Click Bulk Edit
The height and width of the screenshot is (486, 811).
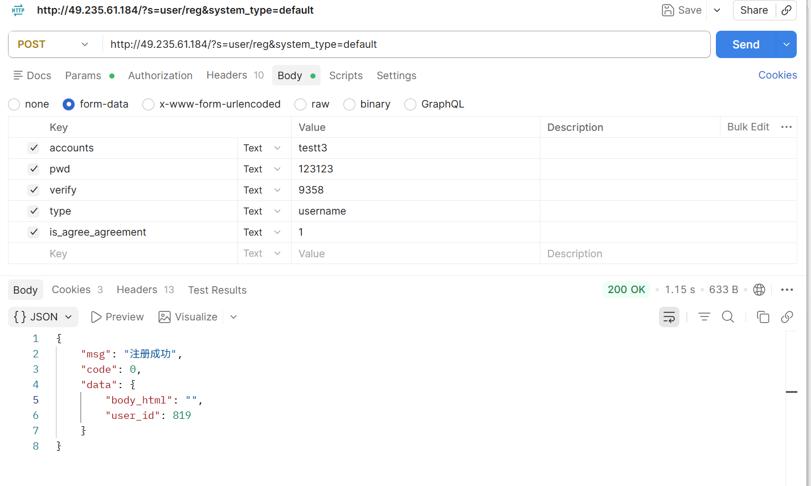748,127
